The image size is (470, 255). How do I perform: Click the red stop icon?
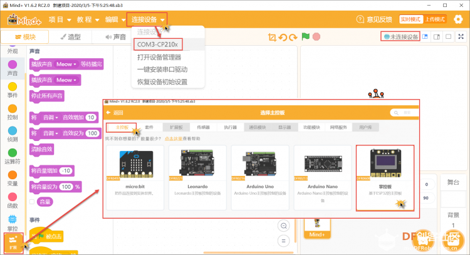[x=316, y=36]
